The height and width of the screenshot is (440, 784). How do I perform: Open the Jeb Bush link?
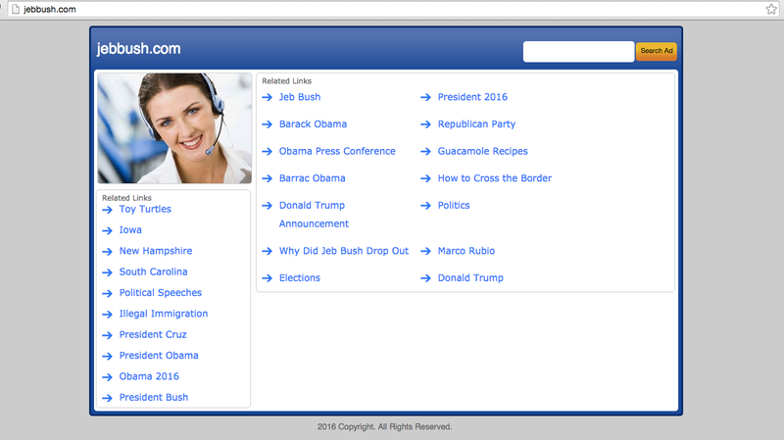point(300,97)
